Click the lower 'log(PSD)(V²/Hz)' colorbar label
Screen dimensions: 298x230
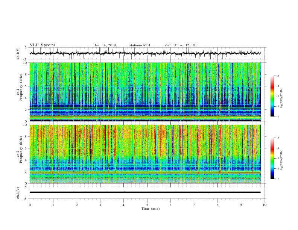(x=282, y=160)
